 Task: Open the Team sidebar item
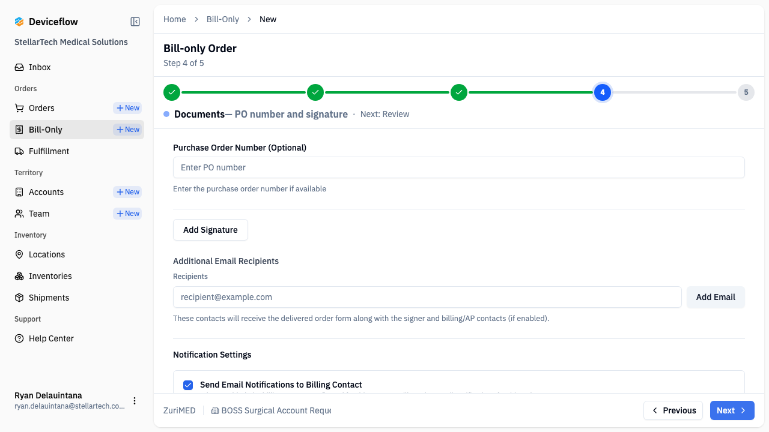(x=39, y=214)
